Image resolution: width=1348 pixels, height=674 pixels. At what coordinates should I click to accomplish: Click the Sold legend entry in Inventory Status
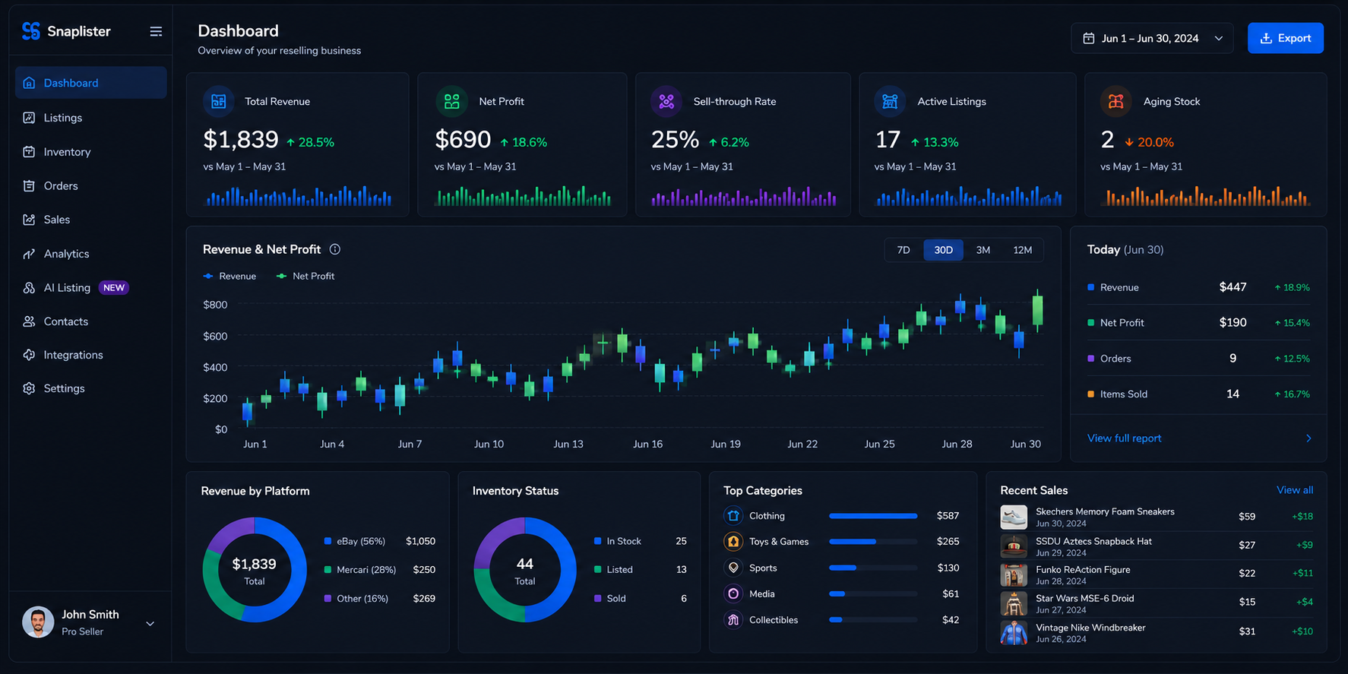tap(641, 599)
